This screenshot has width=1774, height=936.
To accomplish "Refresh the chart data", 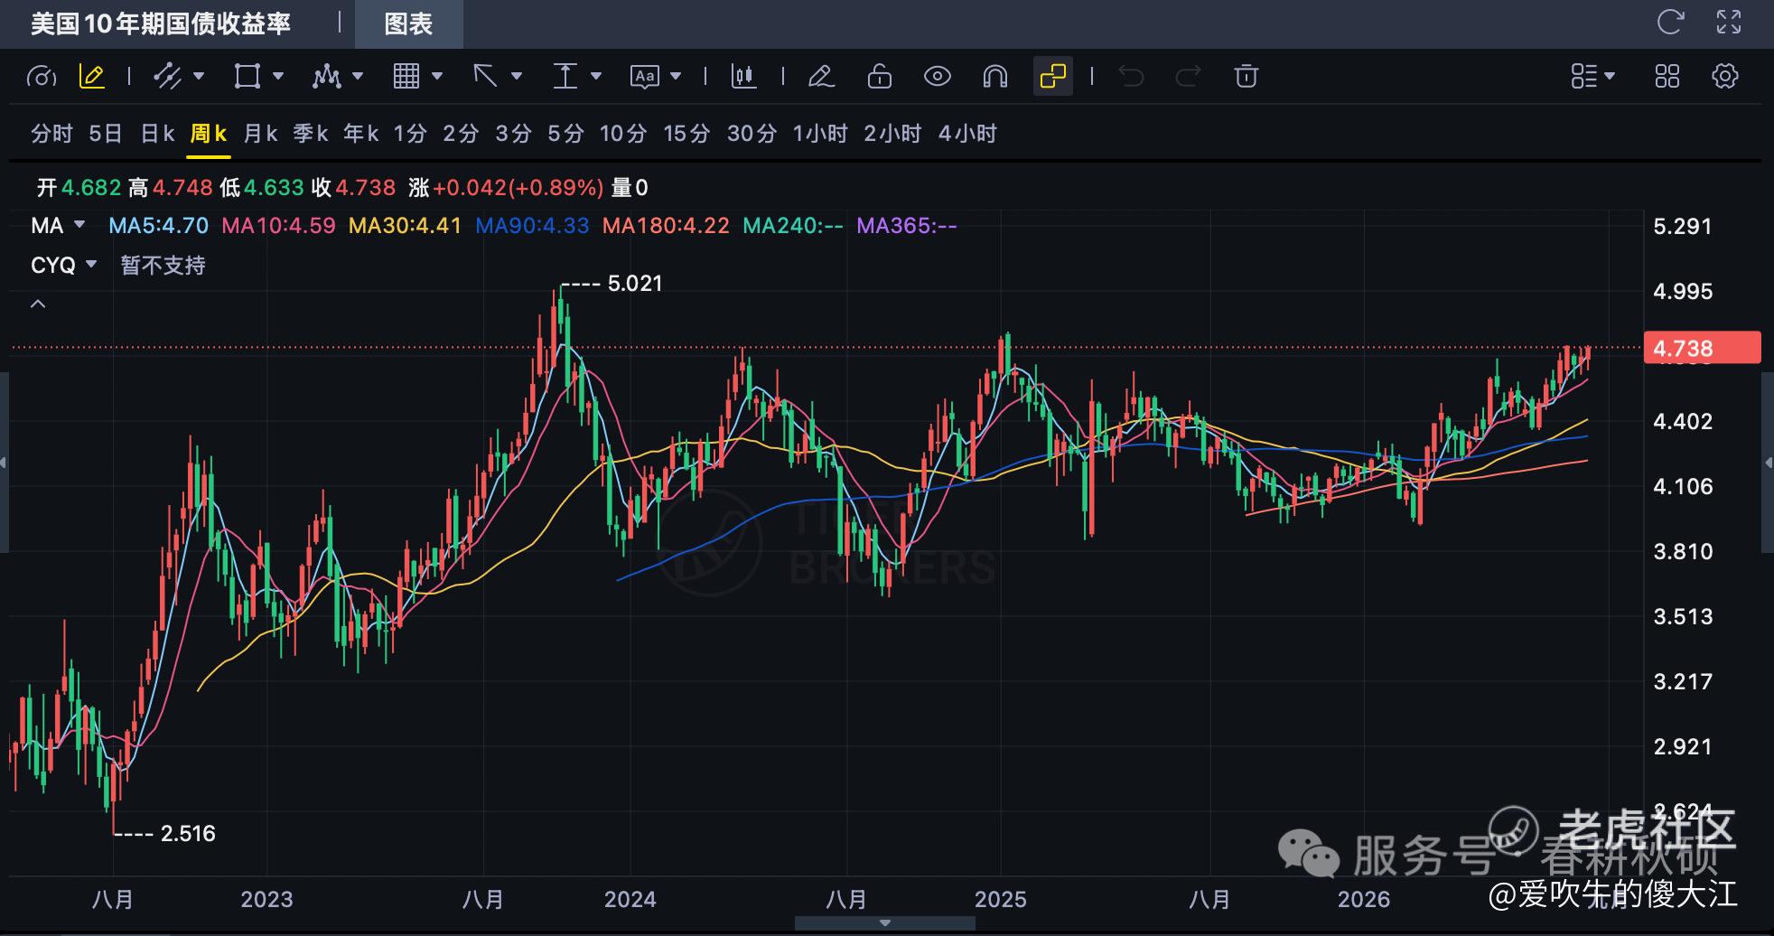I will point(1671,23).
